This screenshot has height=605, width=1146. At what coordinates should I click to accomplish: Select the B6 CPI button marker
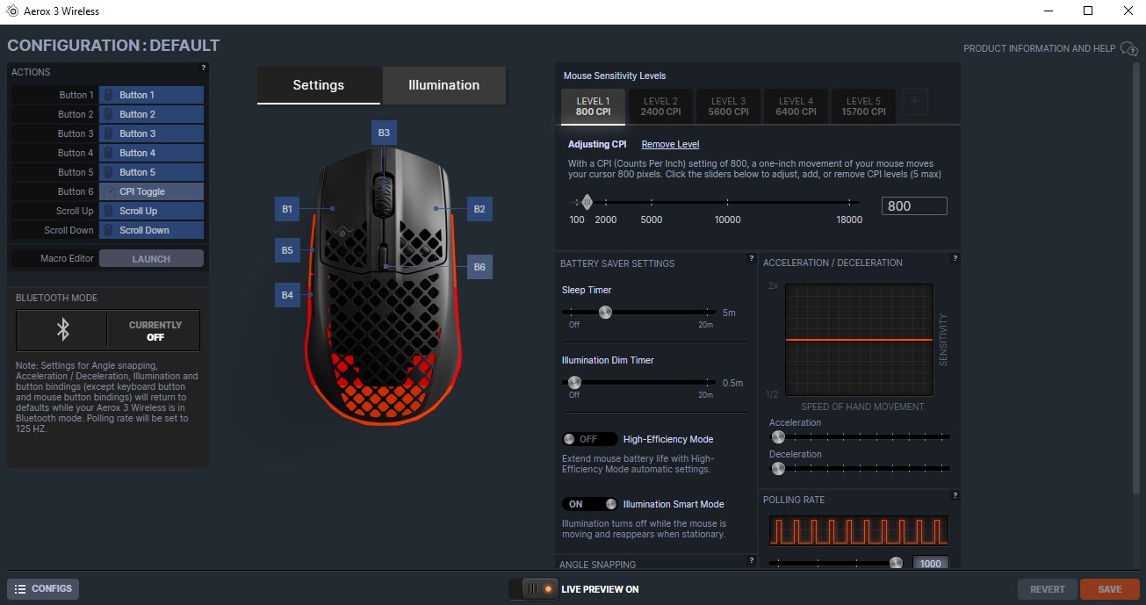479,267
